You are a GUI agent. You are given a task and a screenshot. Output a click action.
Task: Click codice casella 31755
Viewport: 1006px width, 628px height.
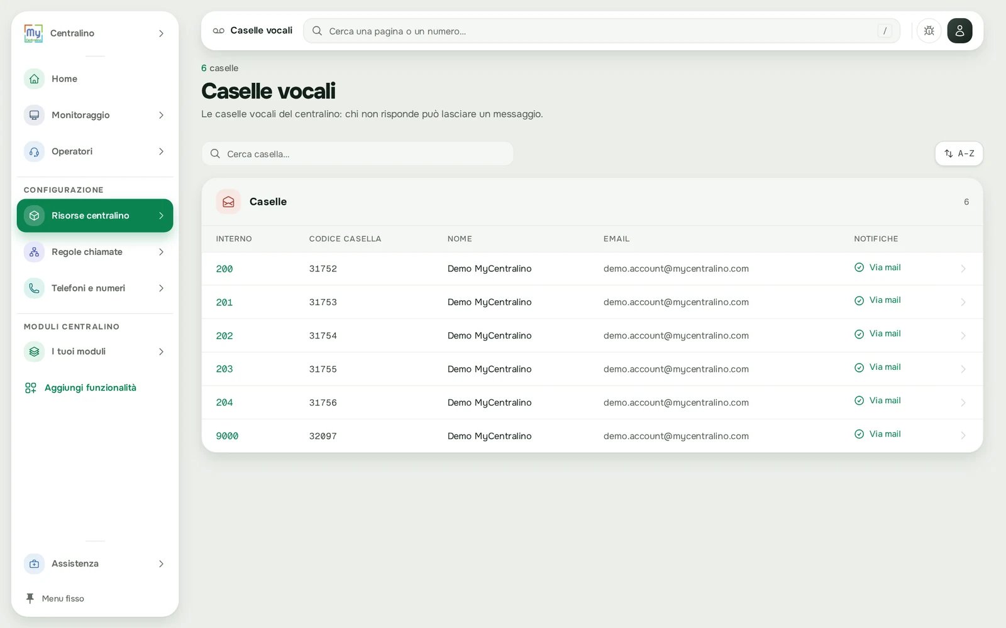coord(323,369)
